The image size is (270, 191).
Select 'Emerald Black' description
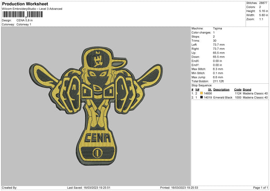pos(223,98)
